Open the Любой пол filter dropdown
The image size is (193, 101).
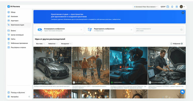53,44
